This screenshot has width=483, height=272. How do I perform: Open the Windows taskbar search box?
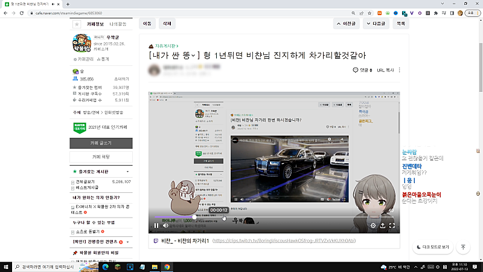(x=45, y=267)
